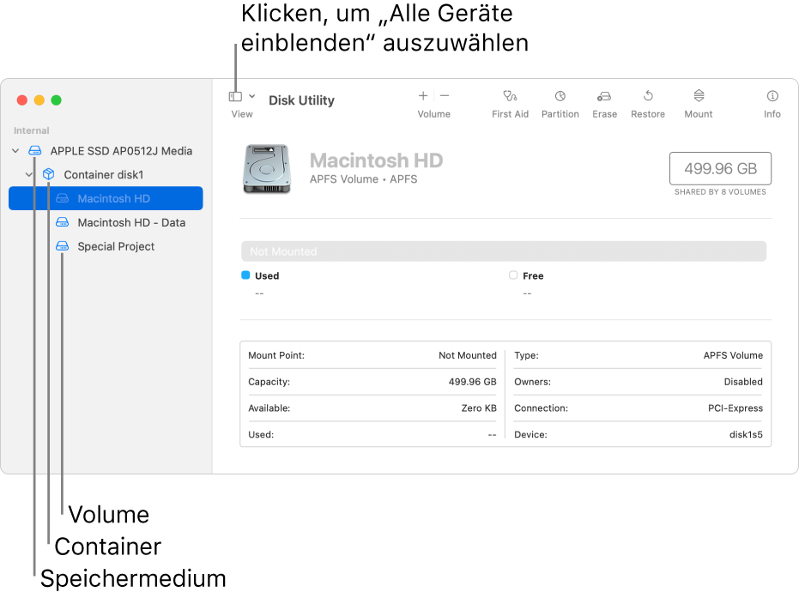This screenshot has height=598, width=799.
Task: Zoom the window with green button
Action: click(x=57, y=100)
